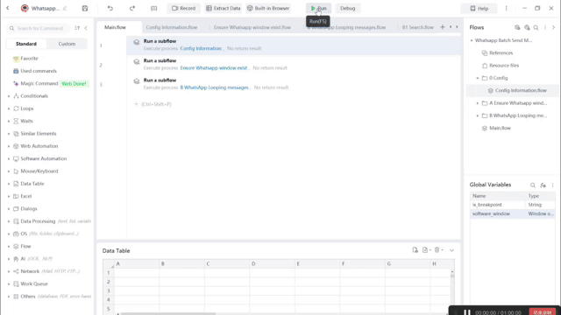Image resolution: width=561 pixels, height=315 pixels.
Task: Click the add global variable icon
Action: (543, 185)
